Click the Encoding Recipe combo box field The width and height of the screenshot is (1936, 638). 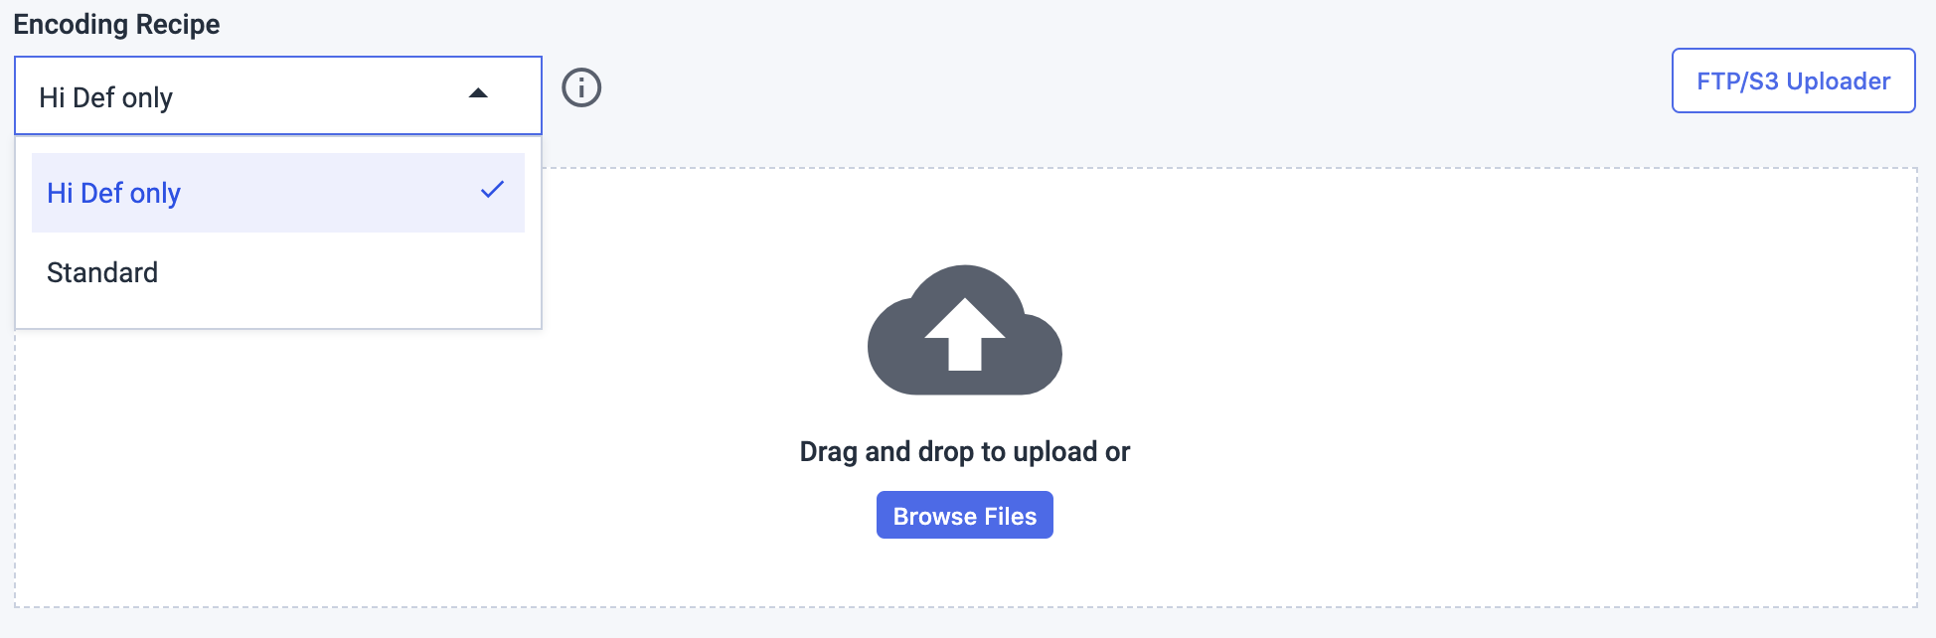[x=278, y=95]
